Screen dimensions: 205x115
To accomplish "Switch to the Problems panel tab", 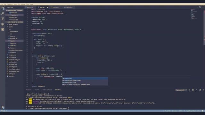I will (x=29, y=90).
